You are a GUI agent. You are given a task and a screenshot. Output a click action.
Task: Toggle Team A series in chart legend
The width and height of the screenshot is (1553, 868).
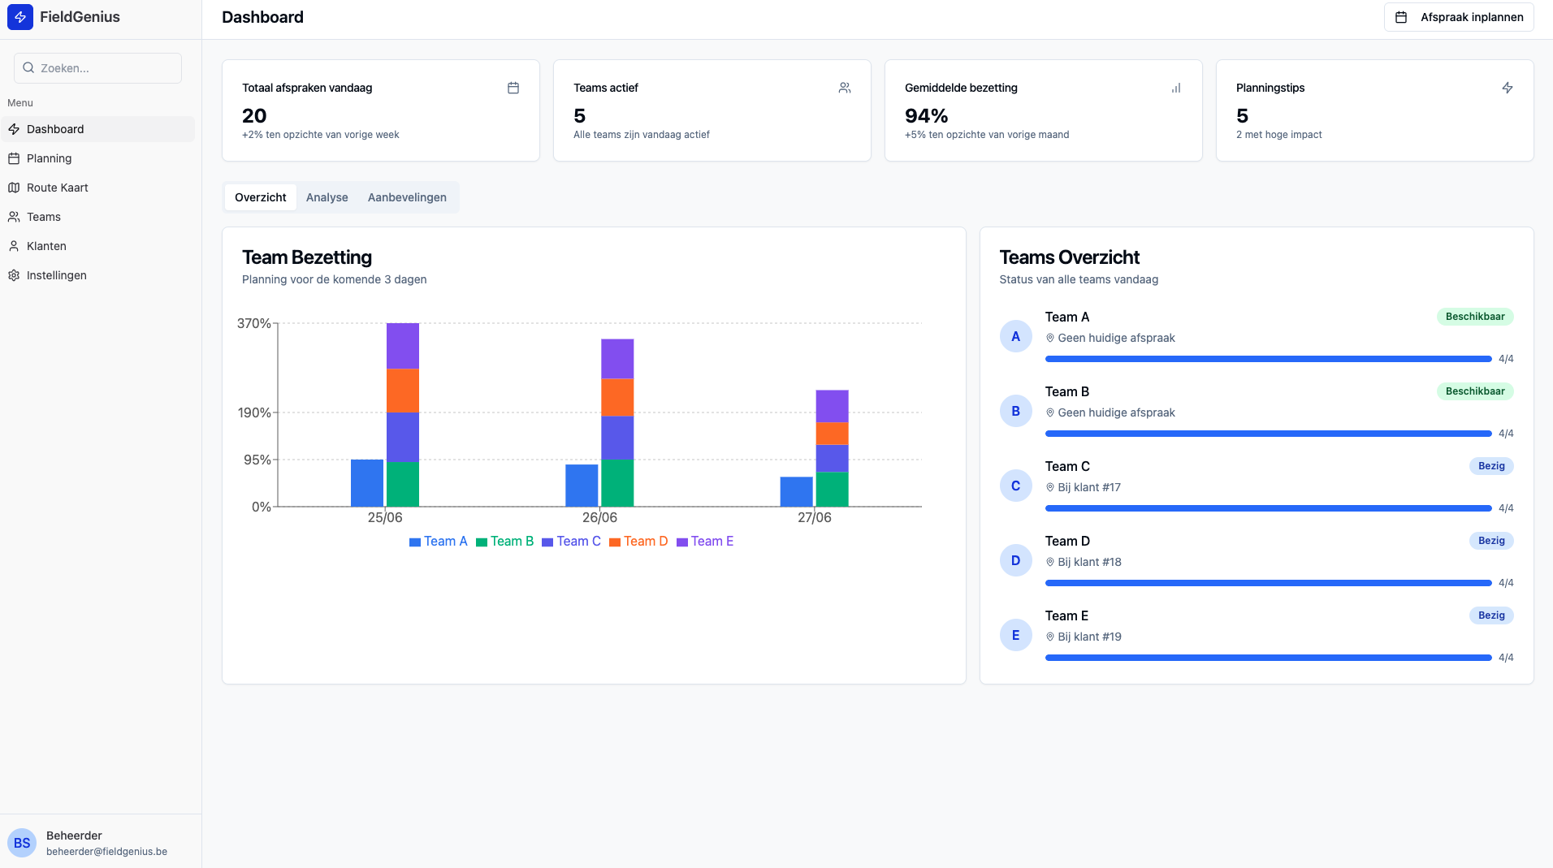pos(439,542)
